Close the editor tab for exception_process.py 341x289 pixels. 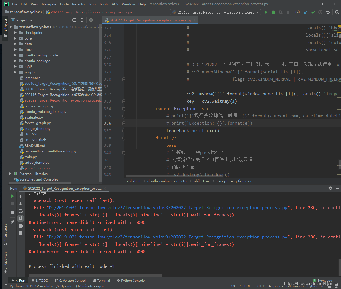(194, 20)
